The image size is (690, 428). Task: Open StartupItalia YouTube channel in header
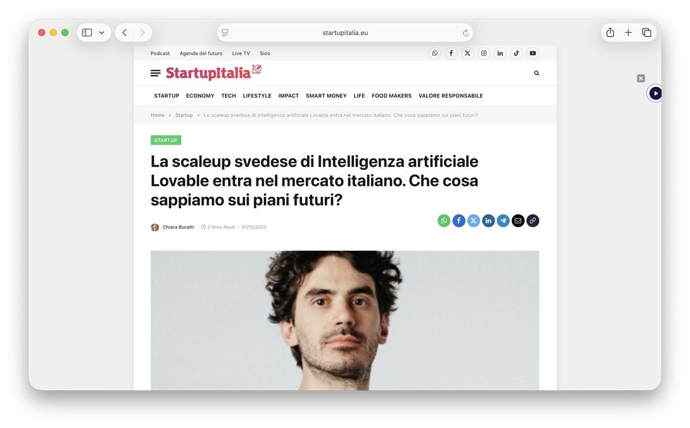click(533, 54)
